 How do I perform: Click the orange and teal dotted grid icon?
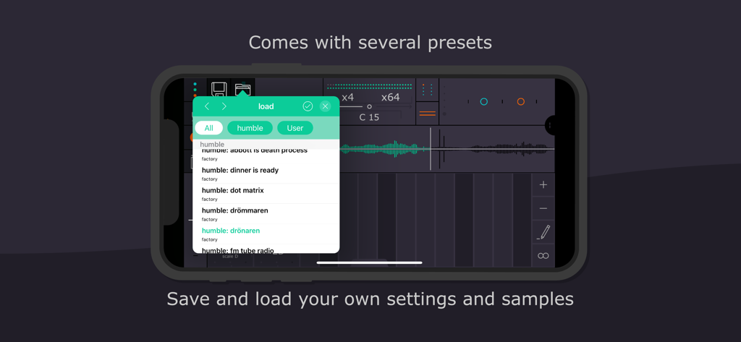click(x=427, y=90)
